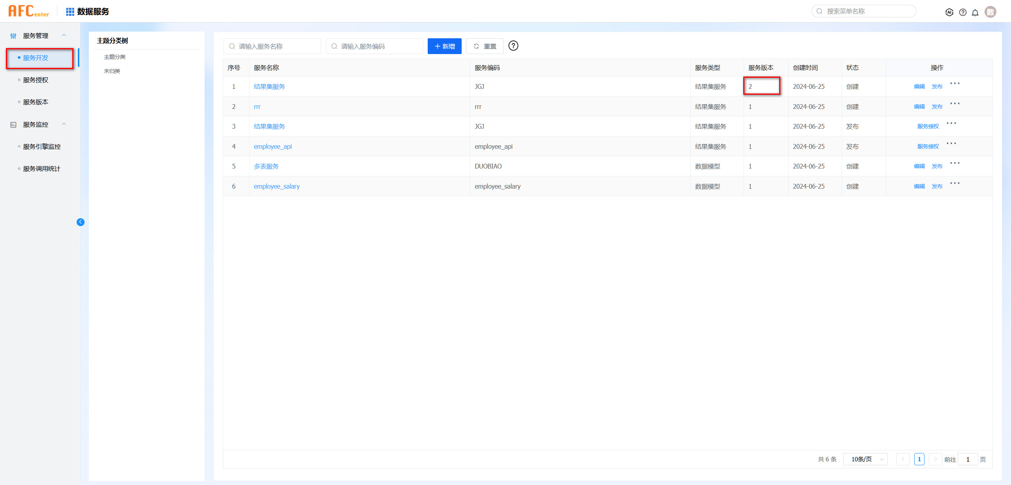Click the AI assistant icon in header
The width and height of the screenshot is (1011, 485).
coord(949,12)
